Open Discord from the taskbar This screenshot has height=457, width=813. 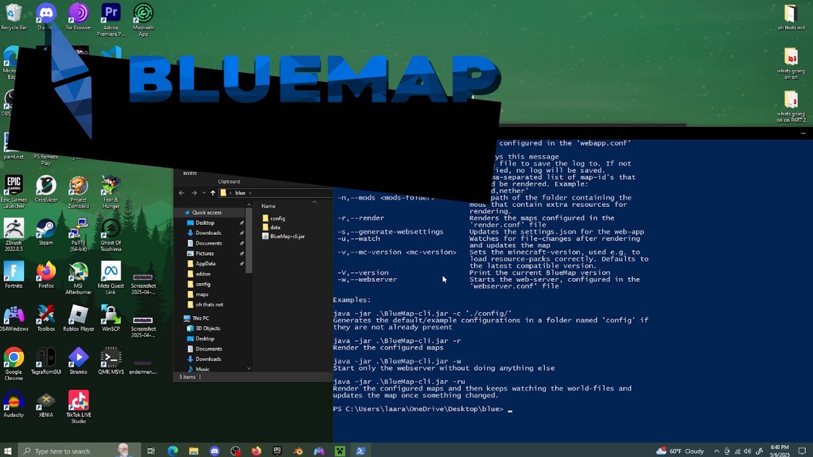pyautogui.click(x=215, y=451)
